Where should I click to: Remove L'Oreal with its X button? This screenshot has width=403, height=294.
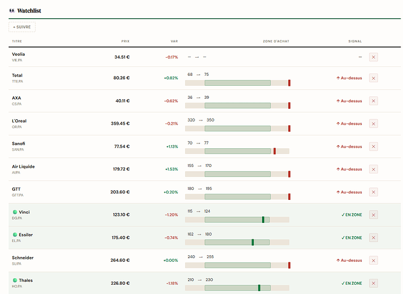click(374, 123)
